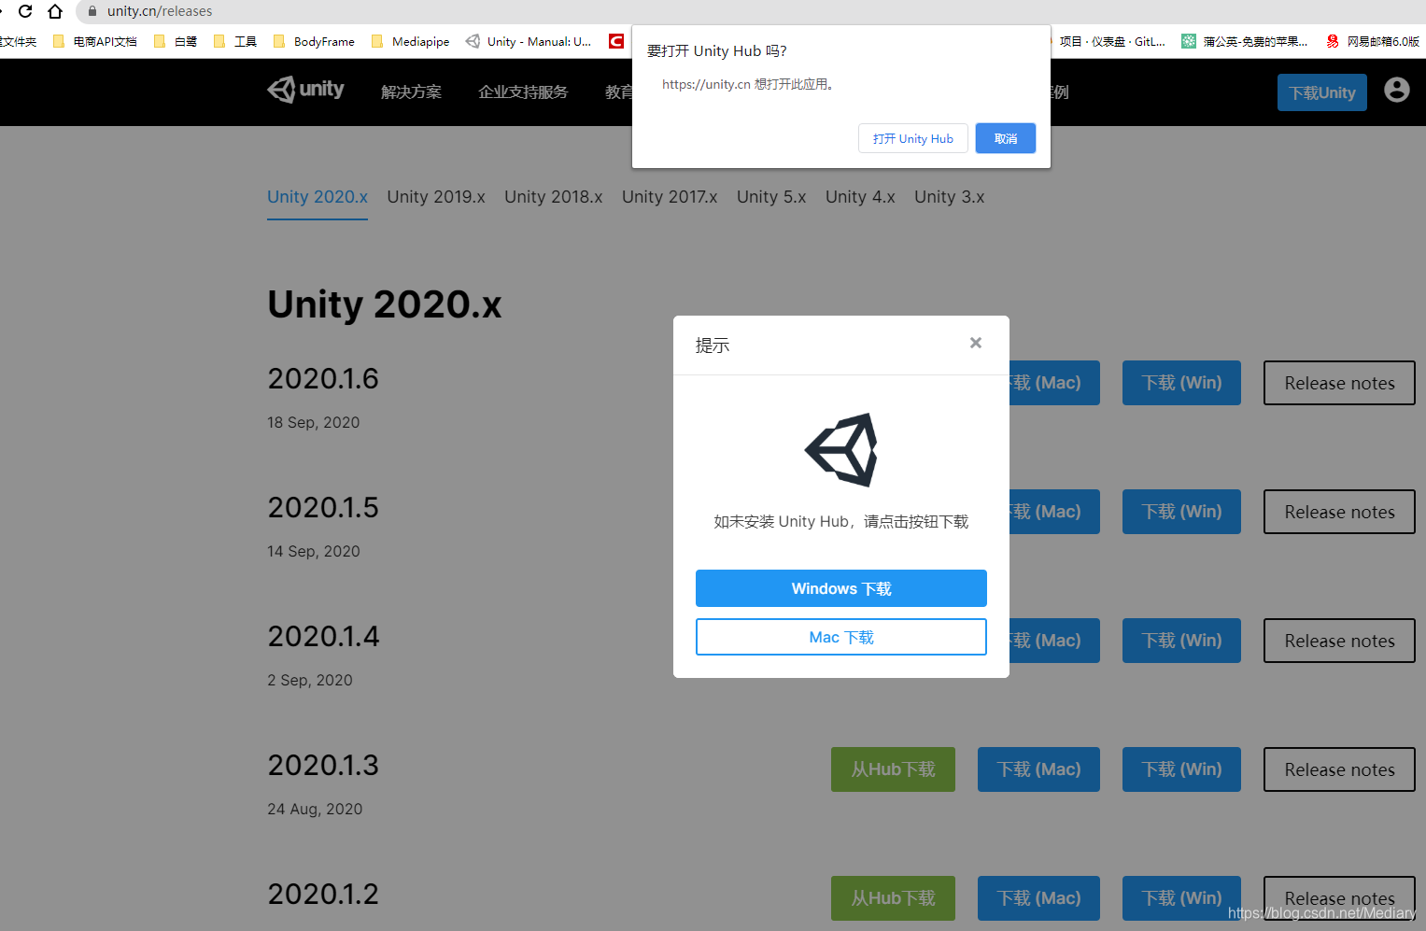Image resolution: width=1426 pixels, height=931 pixels.
Task: Click 下载 (Mac) for 2020.1.6
Action: pos(1054,383)
